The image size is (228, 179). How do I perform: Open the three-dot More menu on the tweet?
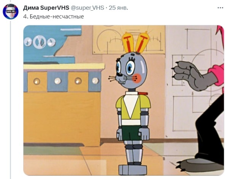[x=220, y=8]
